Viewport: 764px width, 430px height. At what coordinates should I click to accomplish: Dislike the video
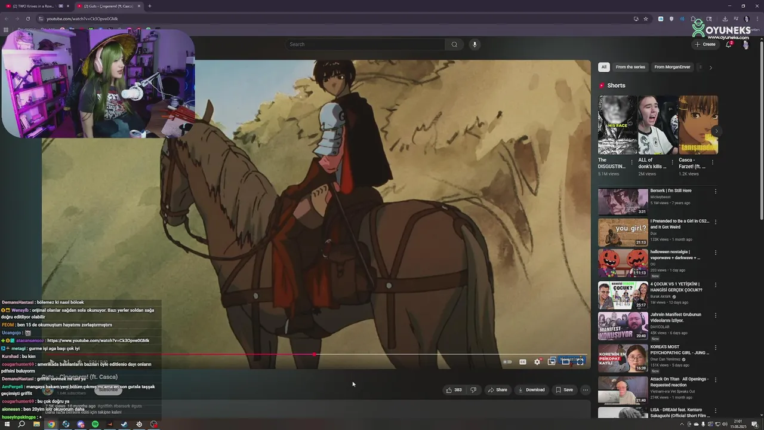coord(473,390)
